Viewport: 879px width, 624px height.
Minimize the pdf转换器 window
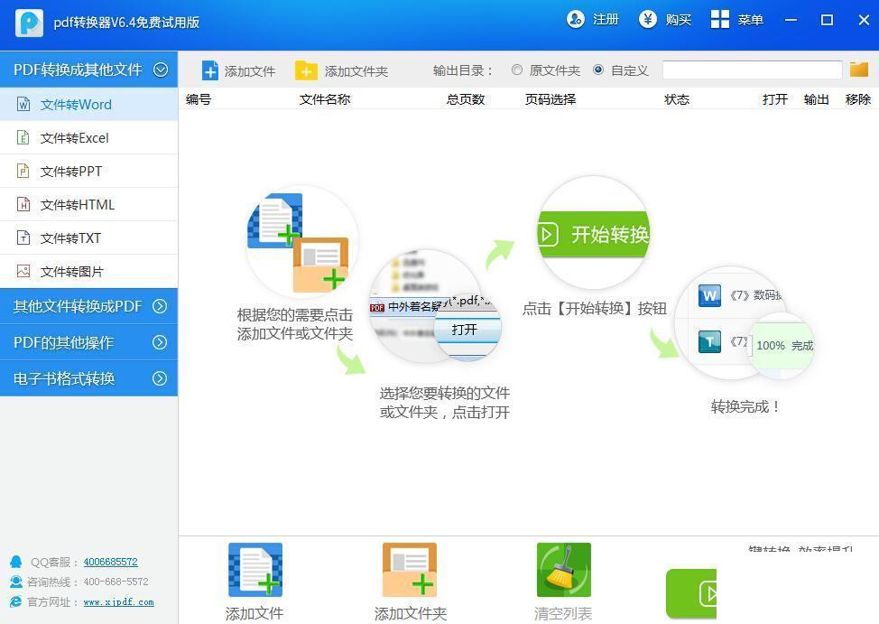791,20
